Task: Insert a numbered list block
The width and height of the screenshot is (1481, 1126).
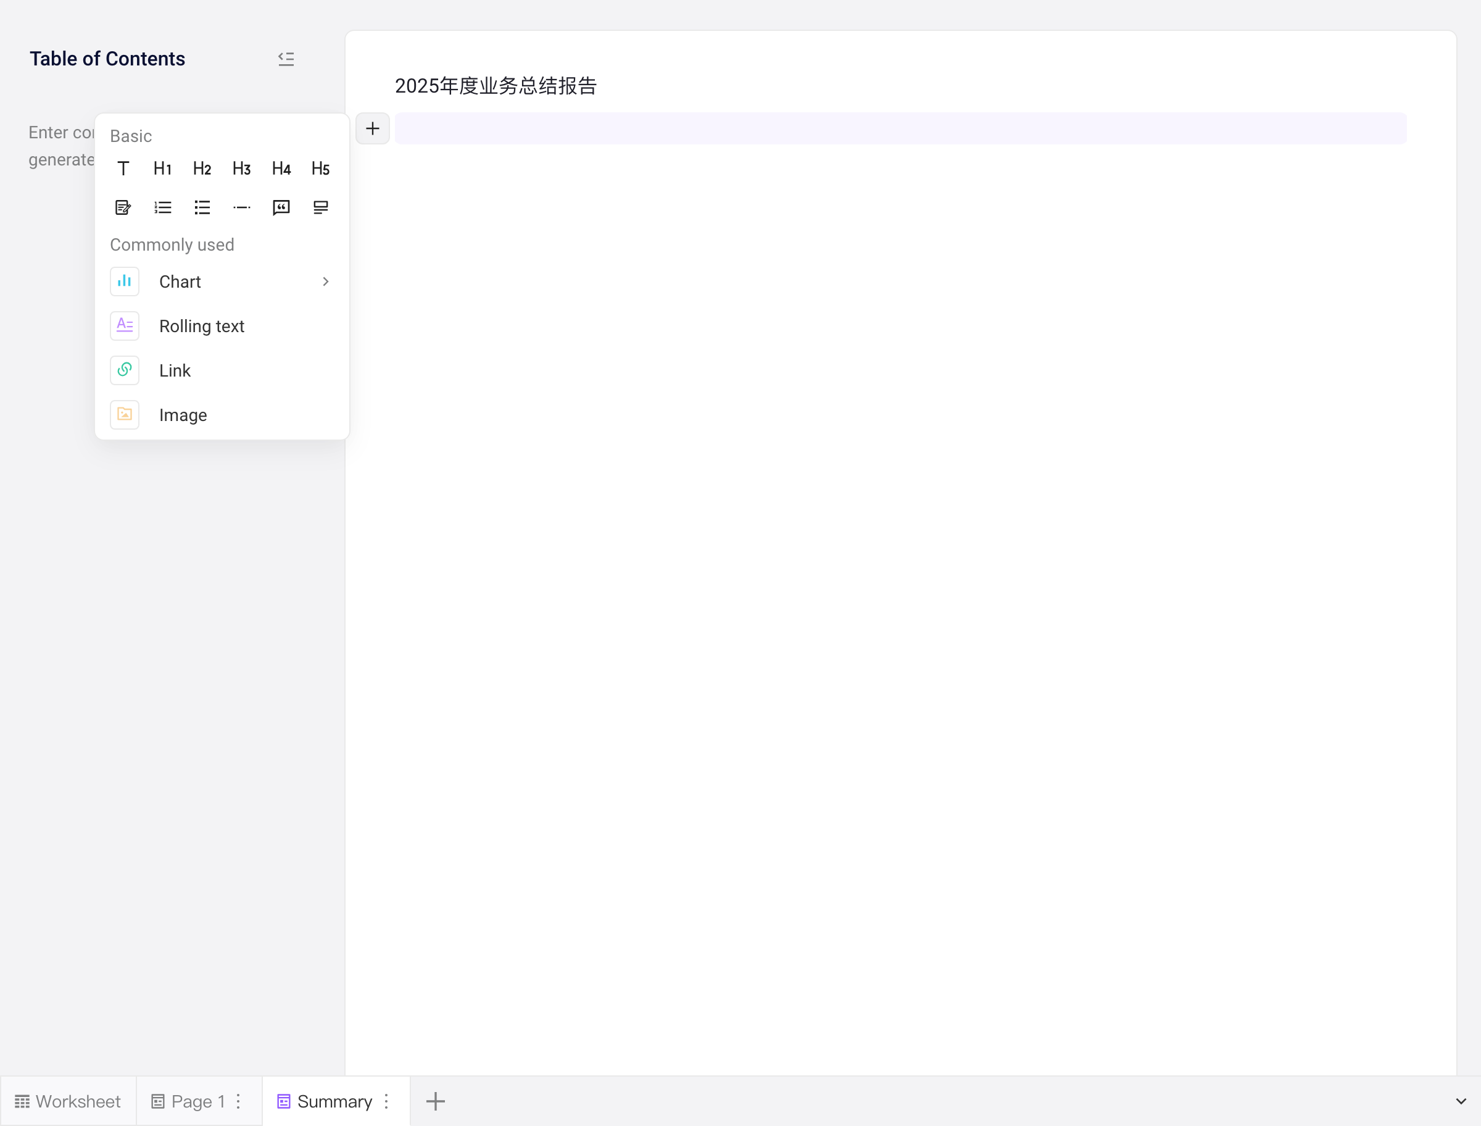Action: [x=163, y=208]
